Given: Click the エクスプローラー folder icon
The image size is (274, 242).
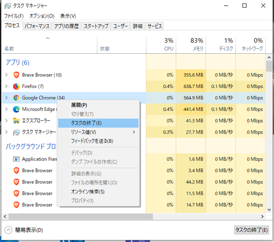Looking at the screenshot, I should point(16,121).
